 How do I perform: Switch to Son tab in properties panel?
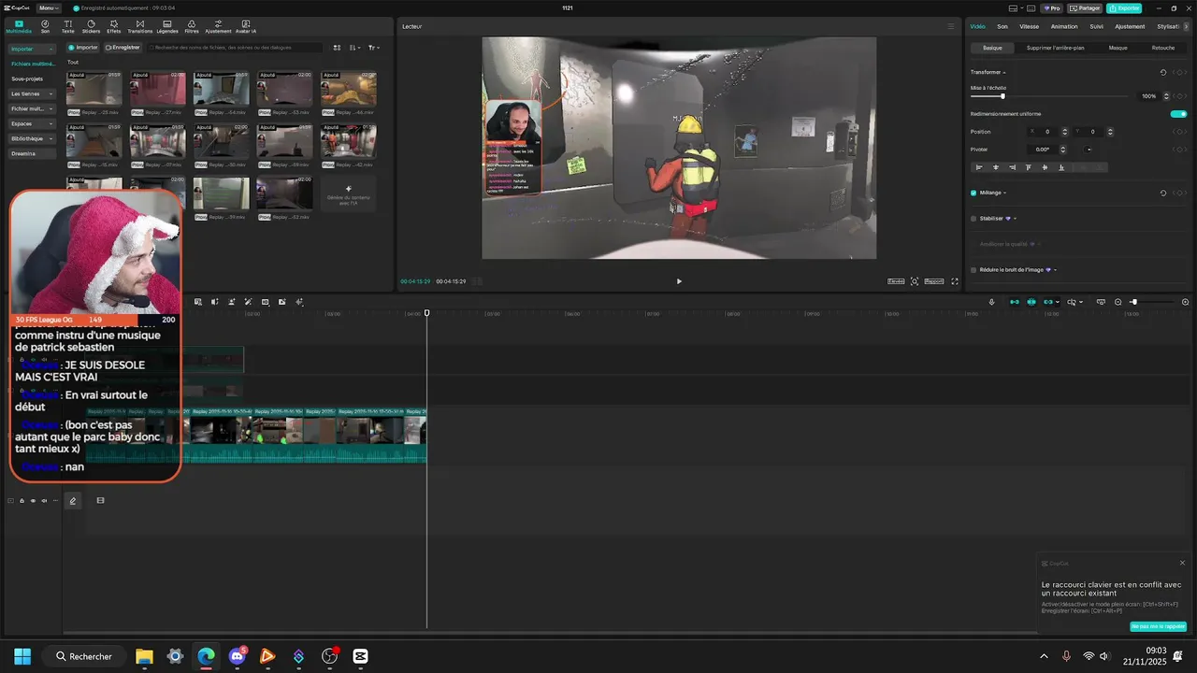[1002, 26]
